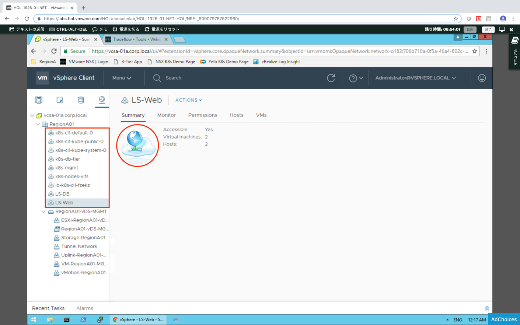520x325 pixels.
Task: Switch to the VMs tab
Action: point(261,115)
